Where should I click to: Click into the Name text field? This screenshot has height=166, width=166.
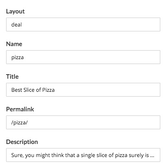(x=83, y=57)
